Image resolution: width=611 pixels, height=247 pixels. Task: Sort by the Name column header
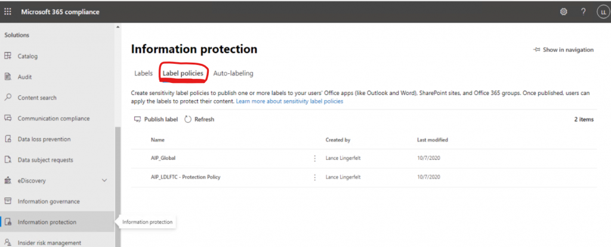(x=158, y=140)
